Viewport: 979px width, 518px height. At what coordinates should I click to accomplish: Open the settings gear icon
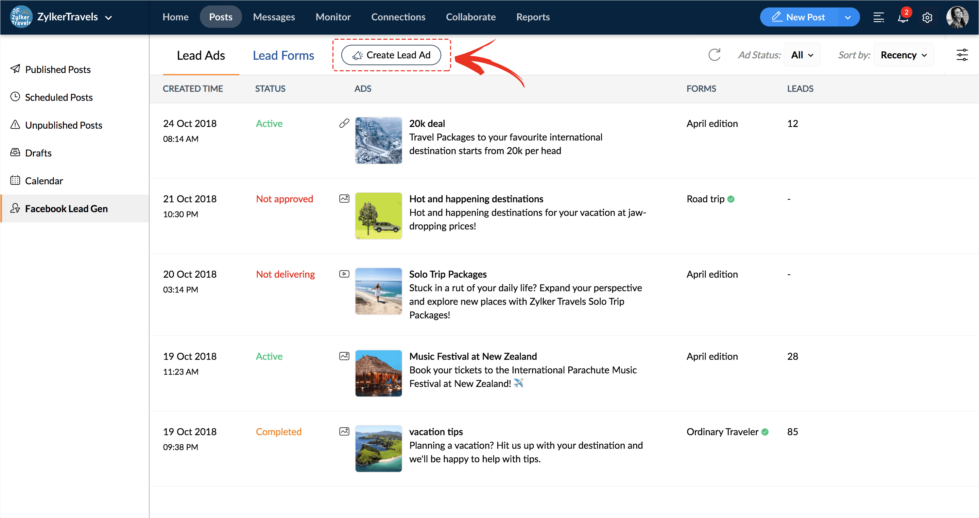click(x=927, y=17)
